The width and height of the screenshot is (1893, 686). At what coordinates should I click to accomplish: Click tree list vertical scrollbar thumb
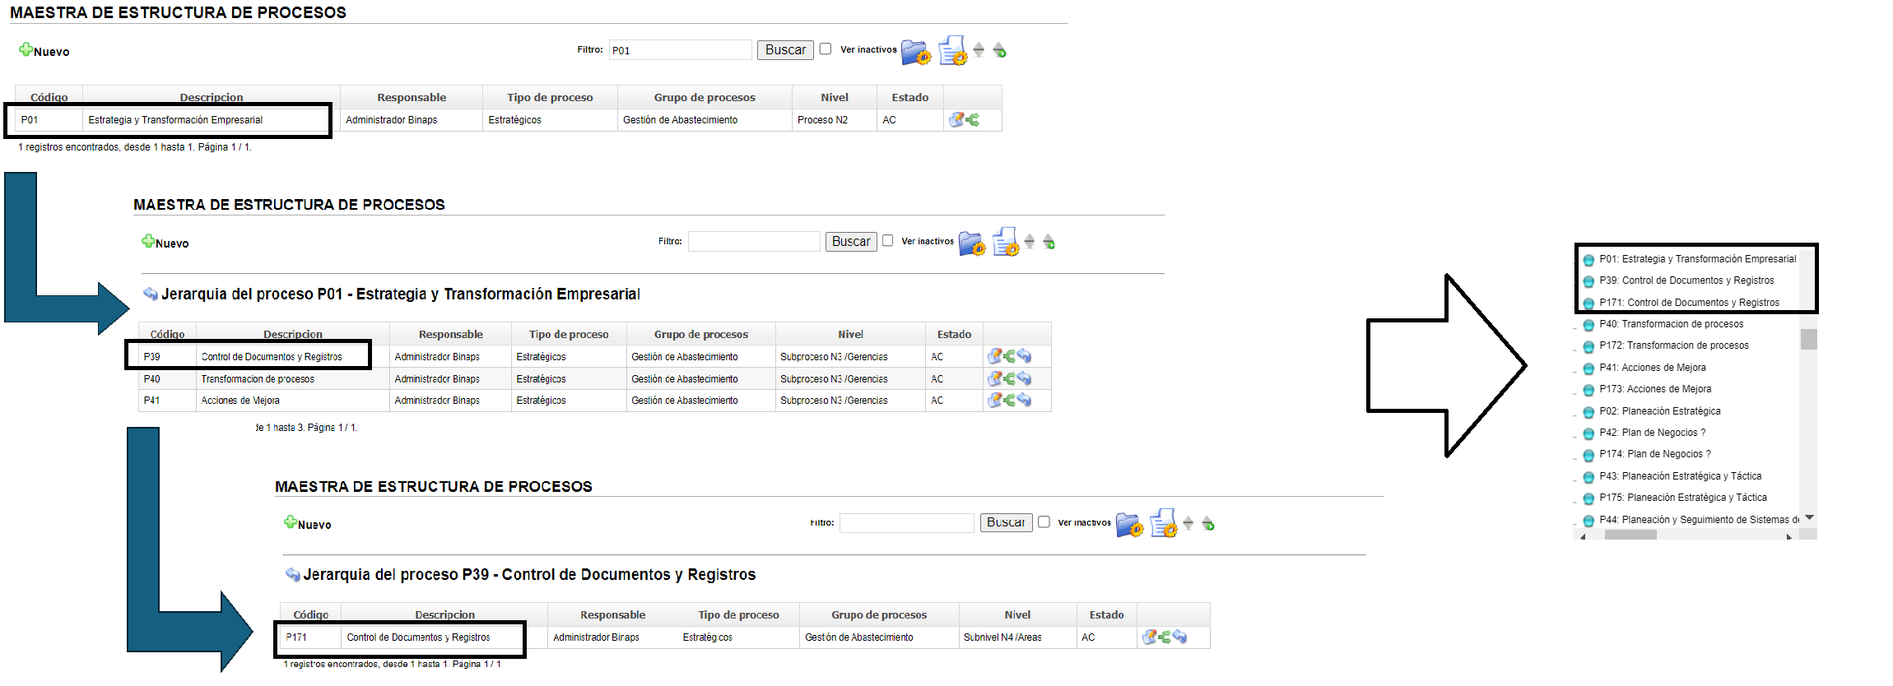point(1808,339)
